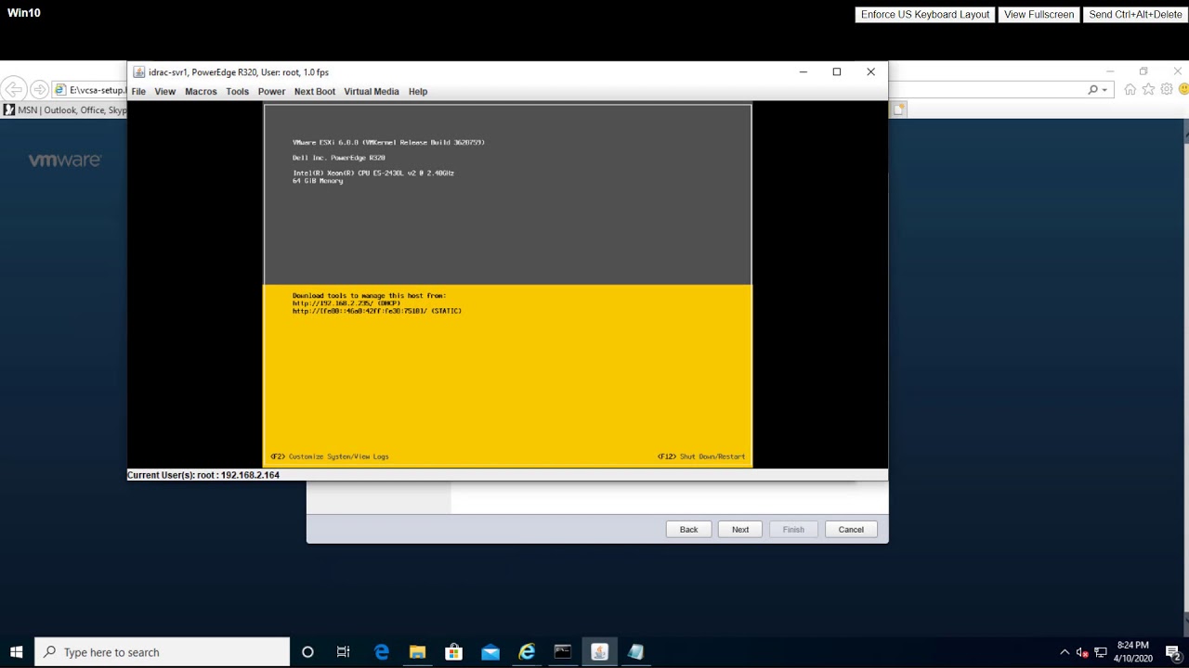Click Internet Explorer Tools gear icon
Screen dimensions: 1189x668
[x=1166, y=90]
